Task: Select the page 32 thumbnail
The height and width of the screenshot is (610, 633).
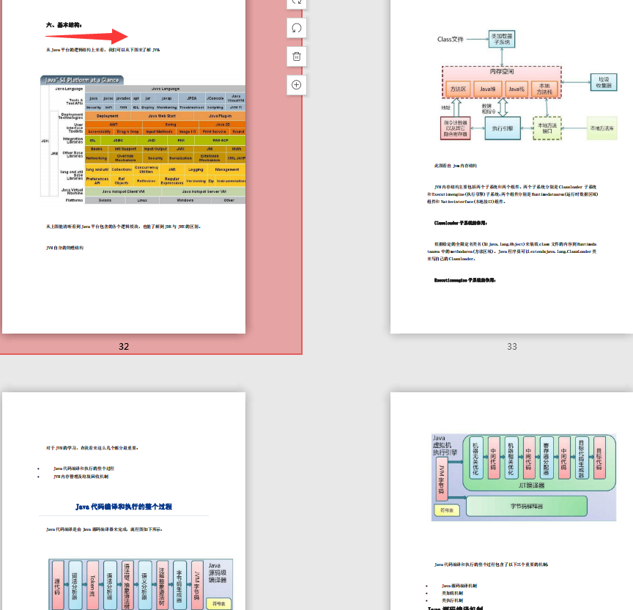Action: (x=124, y=166)
